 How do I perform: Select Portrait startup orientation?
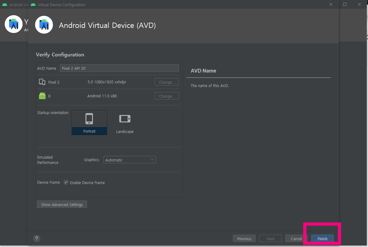click(90, 122)
